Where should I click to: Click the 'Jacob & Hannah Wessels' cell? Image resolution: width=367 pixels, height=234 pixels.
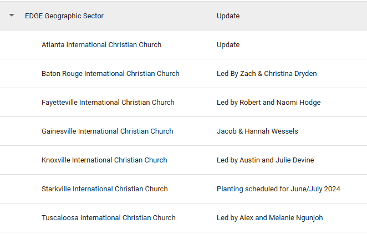point(257,131)
